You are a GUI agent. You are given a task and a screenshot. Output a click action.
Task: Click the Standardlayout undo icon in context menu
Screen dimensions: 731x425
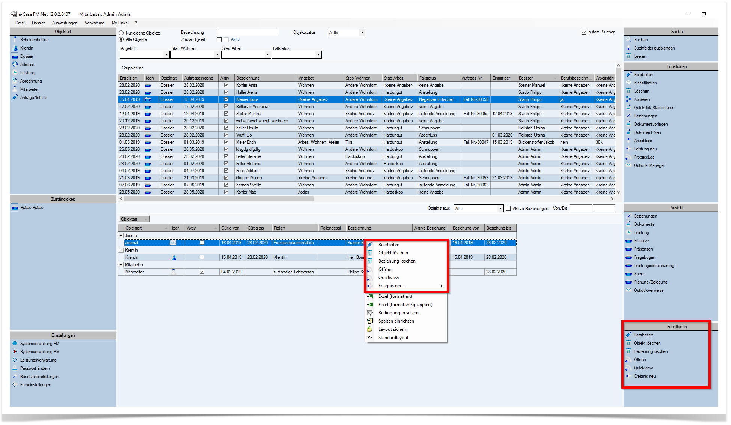[x=370, y=338]
